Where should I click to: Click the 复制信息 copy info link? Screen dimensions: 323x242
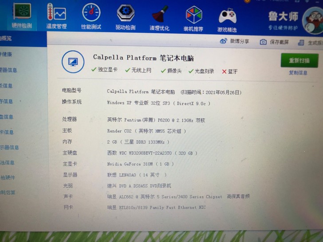pyautogui.click(x=298, y=73)
